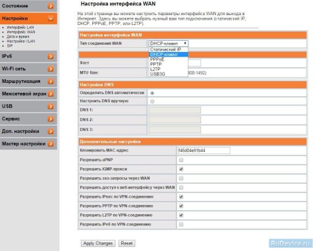Enable Разрешить IPv6 по VPN checkbox
316x251 pixels.
pyautogui.click(x=181, y=225)
